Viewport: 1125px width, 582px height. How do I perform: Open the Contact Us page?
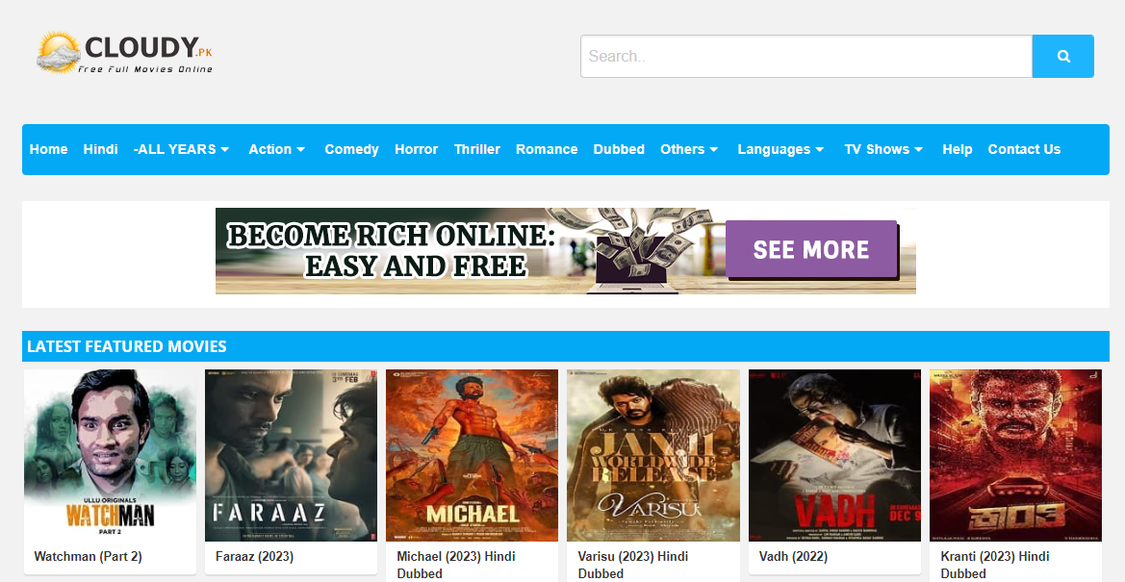tap(1024, 149)
